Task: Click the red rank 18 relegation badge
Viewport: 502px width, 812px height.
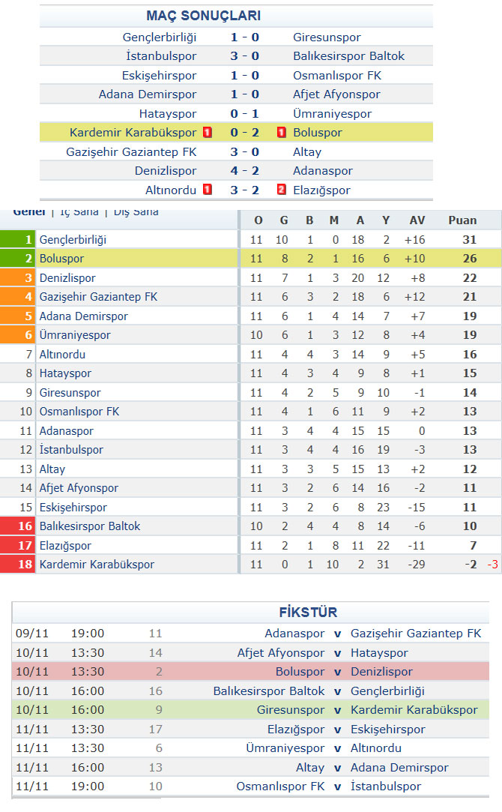Action: [17, 564]
